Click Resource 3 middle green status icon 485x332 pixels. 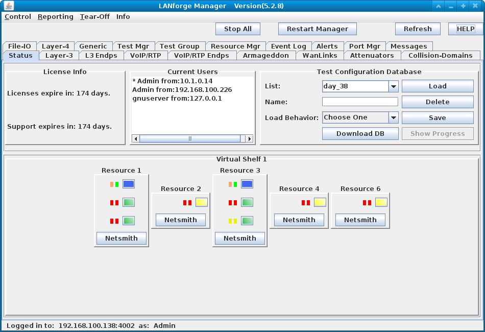[247, 202]
